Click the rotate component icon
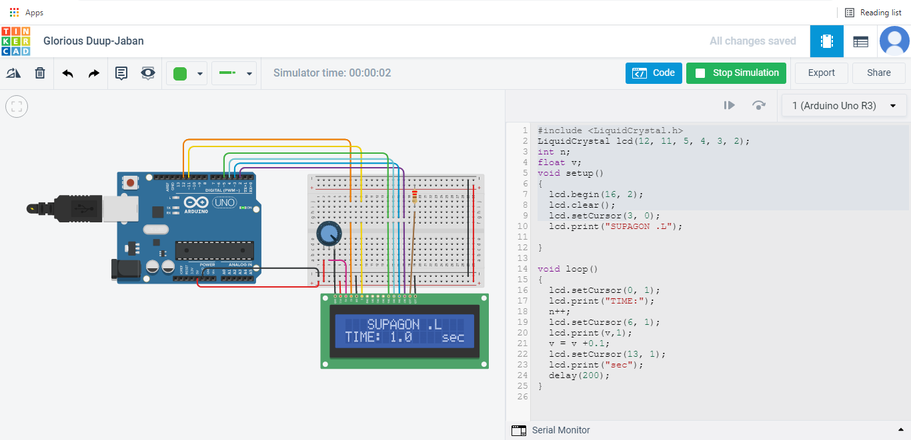 13,73
